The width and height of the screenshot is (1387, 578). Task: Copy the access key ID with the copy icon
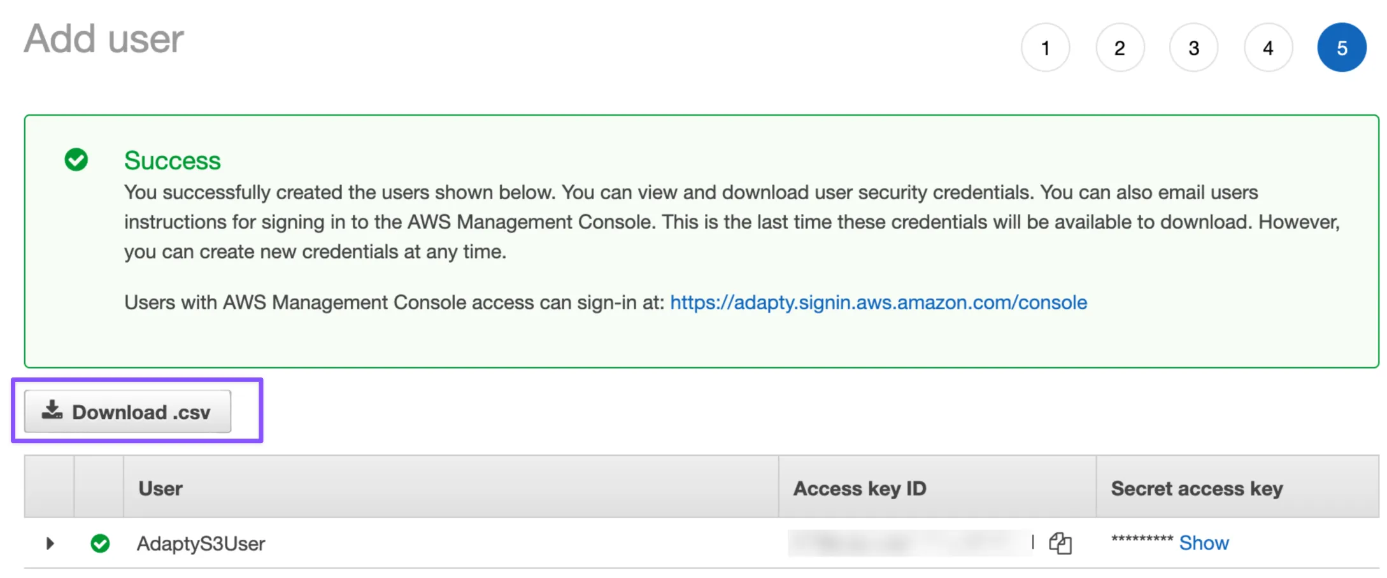(1060, 543)
